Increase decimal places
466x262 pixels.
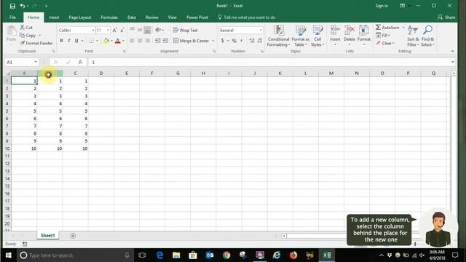pyautogui.click(x=252, y=41)
